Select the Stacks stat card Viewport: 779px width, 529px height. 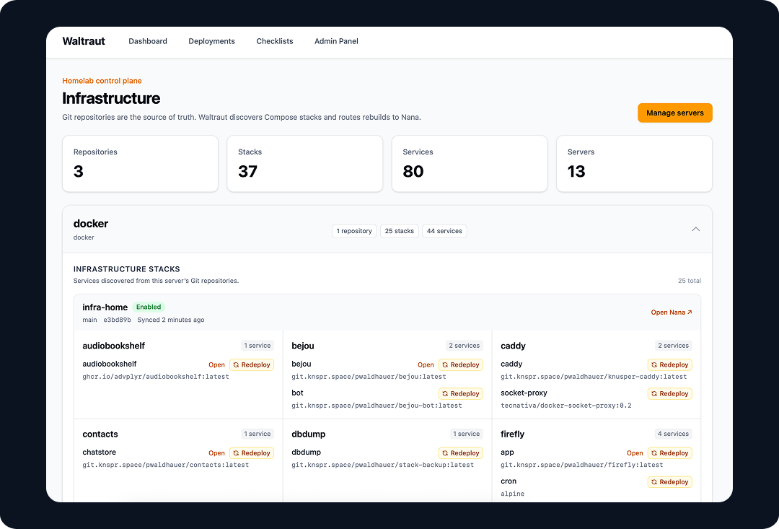coord(305,164)
